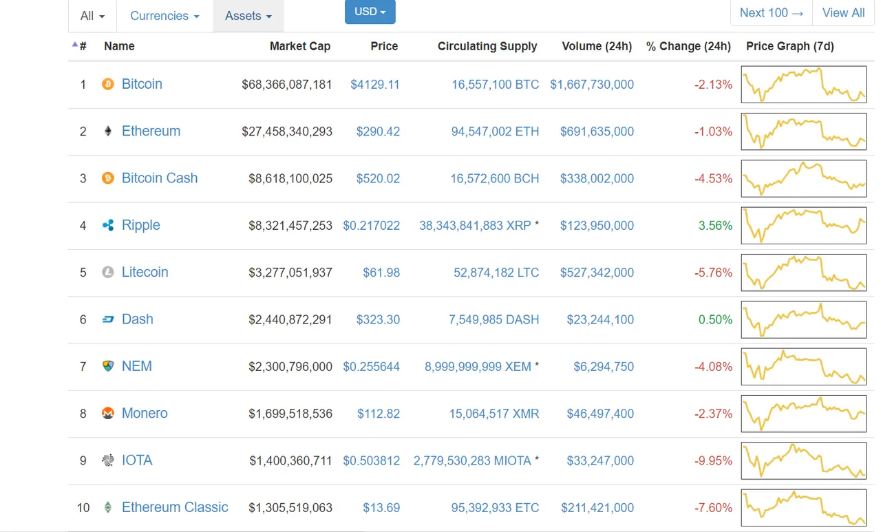Click Dash volume $23,244,100

coord(600,319)
